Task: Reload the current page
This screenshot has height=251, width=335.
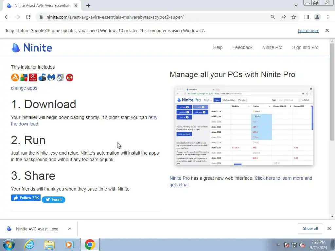Action: coord(28,17)
